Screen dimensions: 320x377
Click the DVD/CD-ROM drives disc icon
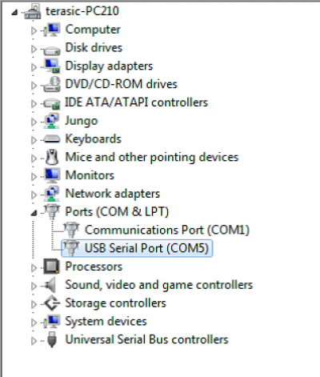pyautogui.click(x=52, y=84)
